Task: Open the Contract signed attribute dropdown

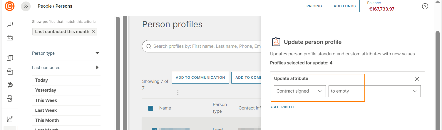Action: pyautogui.click(x=299, y=91)
